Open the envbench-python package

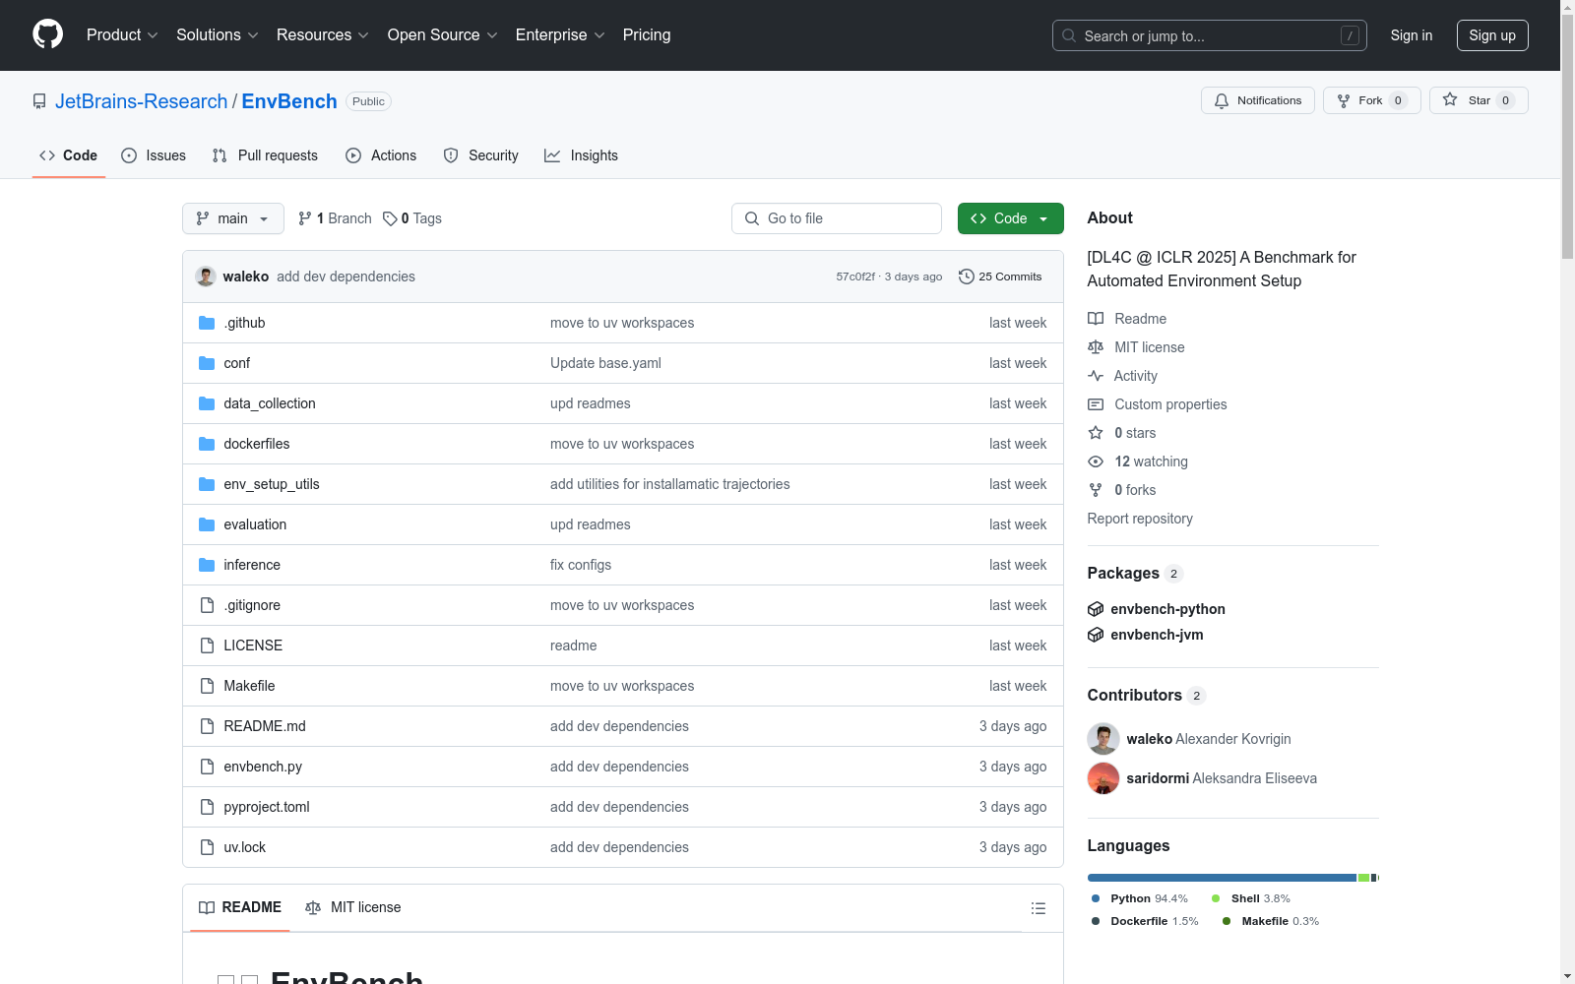click(x=1167, y=609)
